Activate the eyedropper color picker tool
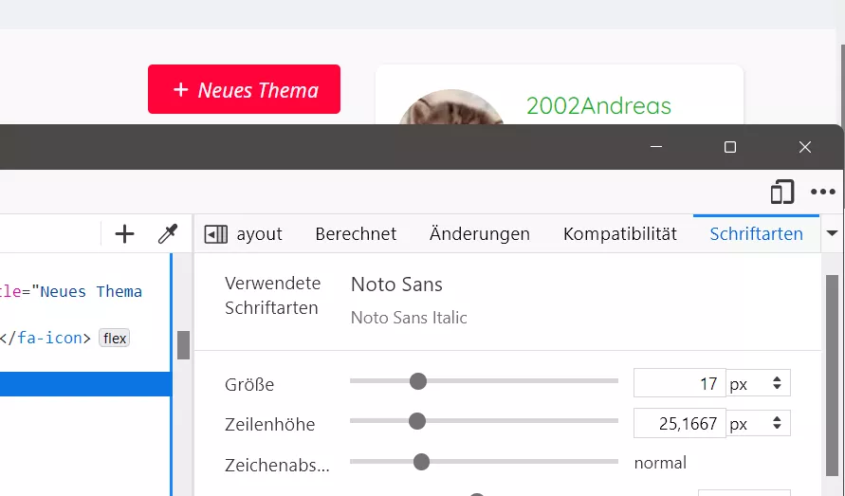 pos(168,234)
